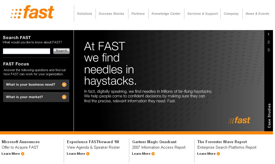Click the Search button

point(61,51)
